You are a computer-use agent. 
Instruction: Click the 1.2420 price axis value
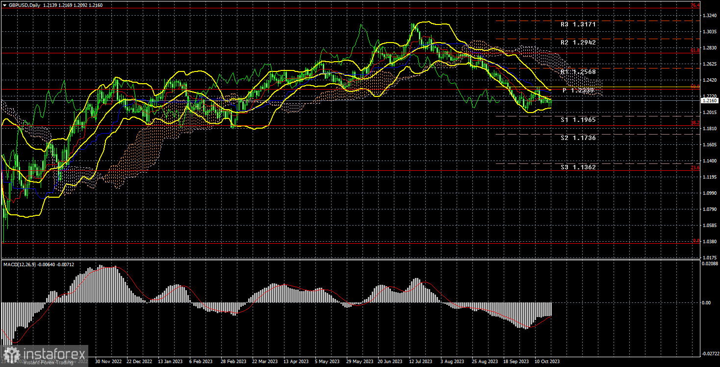click(x=709, y=80)
